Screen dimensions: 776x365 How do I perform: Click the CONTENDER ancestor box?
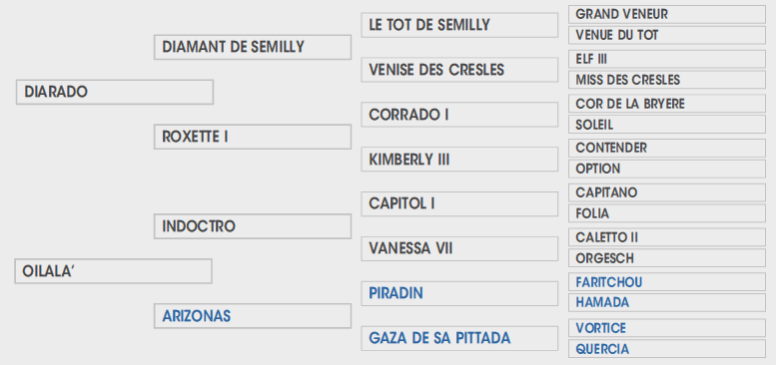point(666,148)
